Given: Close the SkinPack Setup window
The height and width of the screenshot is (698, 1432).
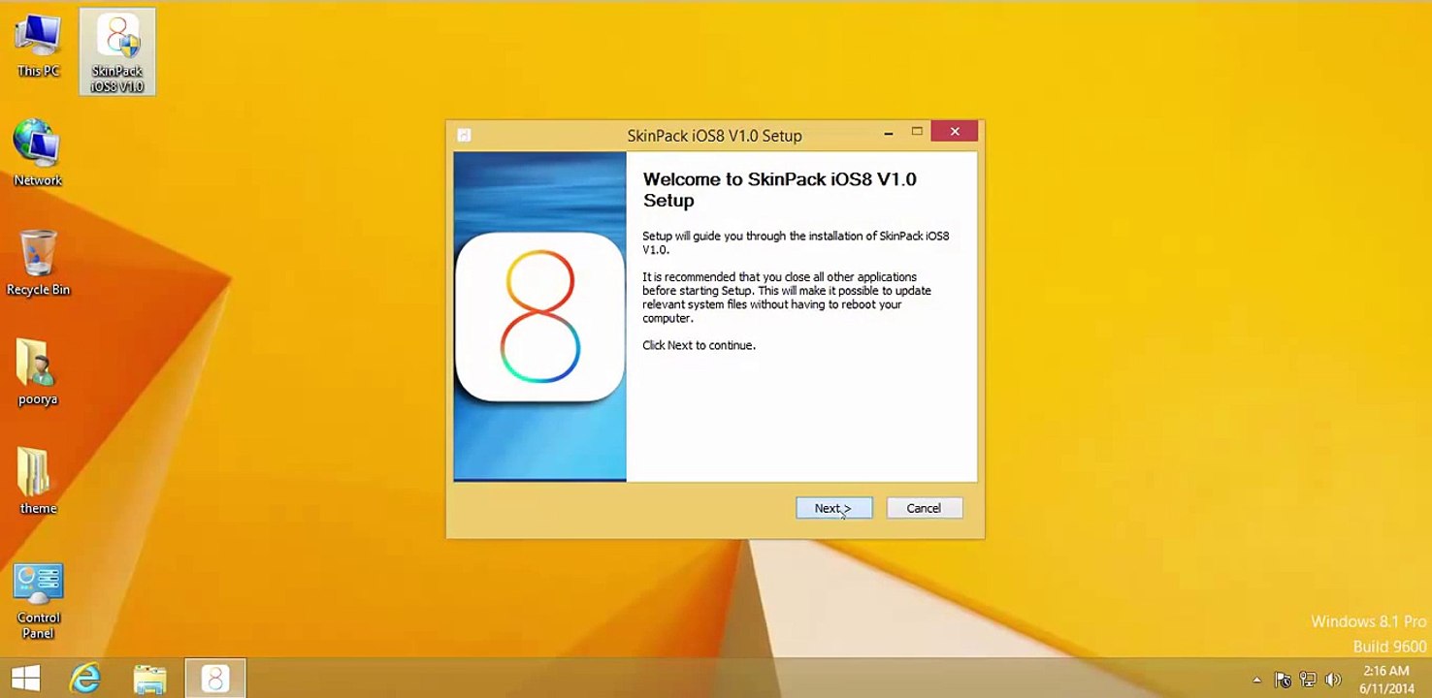Looking at the screenshot, I should pyautogui.click(x=955, y=132).
